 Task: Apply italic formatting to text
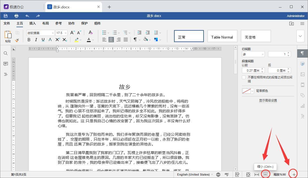pyautogui.click(x=36, y=40)
